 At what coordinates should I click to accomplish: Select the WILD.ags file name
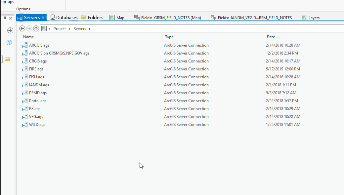point(37,125)
